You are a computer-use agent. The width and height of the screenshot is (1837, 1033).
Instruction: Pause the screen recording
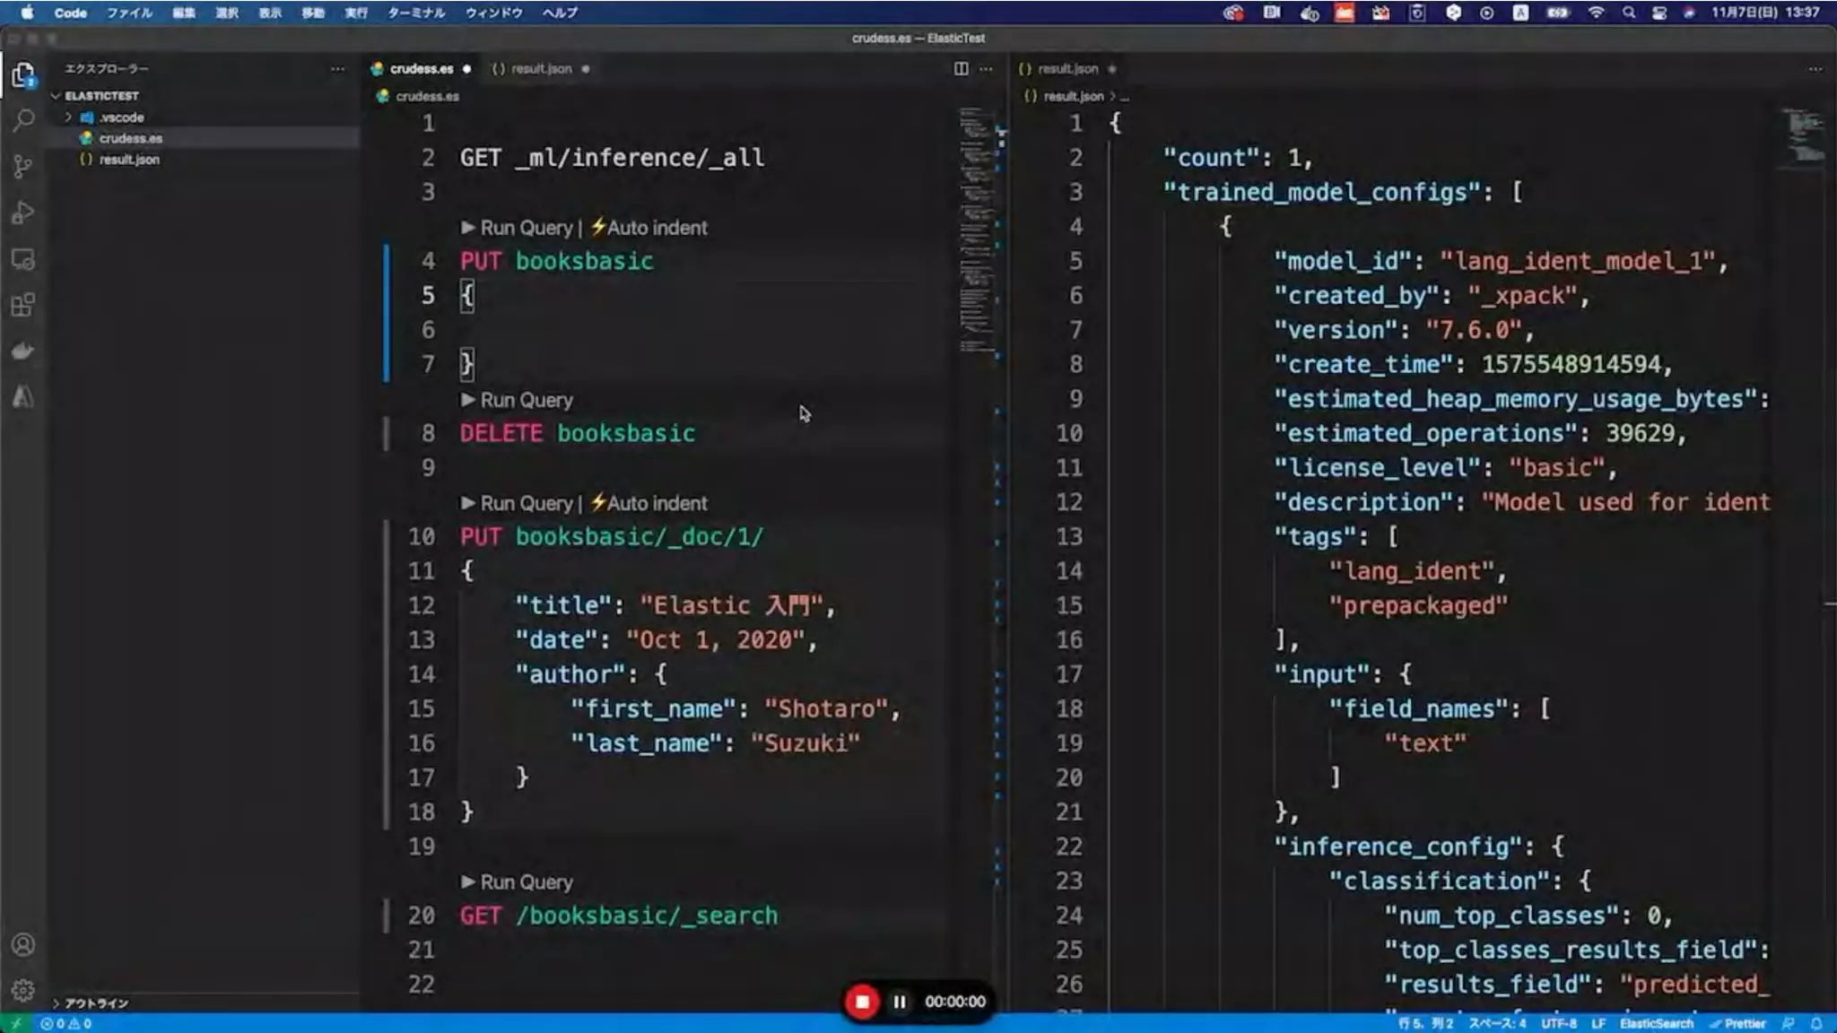(900, 1002)
